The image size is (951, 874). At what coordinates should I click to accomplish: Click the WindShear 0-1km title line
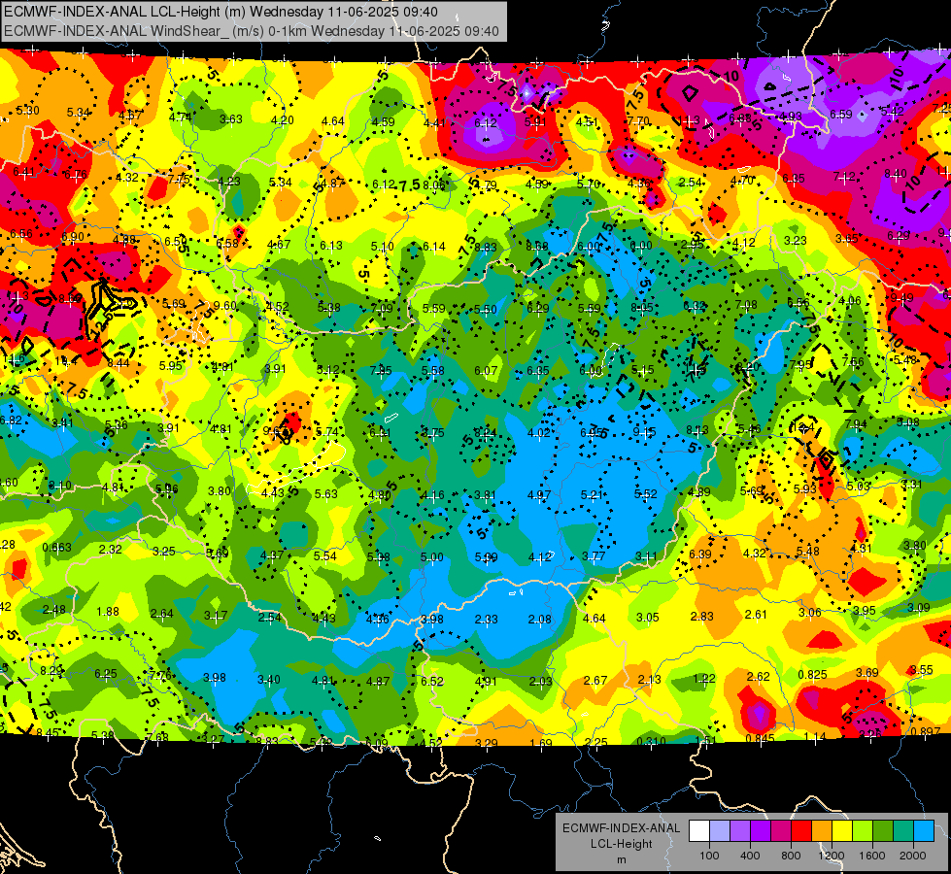pyautogui.click(x=251, y=31)
